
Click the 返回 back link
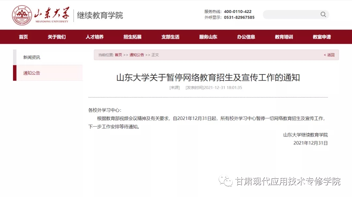pyautogui.click(x=329, y=55)
